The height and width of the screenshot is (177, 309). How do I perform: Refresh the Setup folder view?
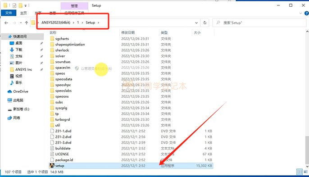[x=205, y=23]
